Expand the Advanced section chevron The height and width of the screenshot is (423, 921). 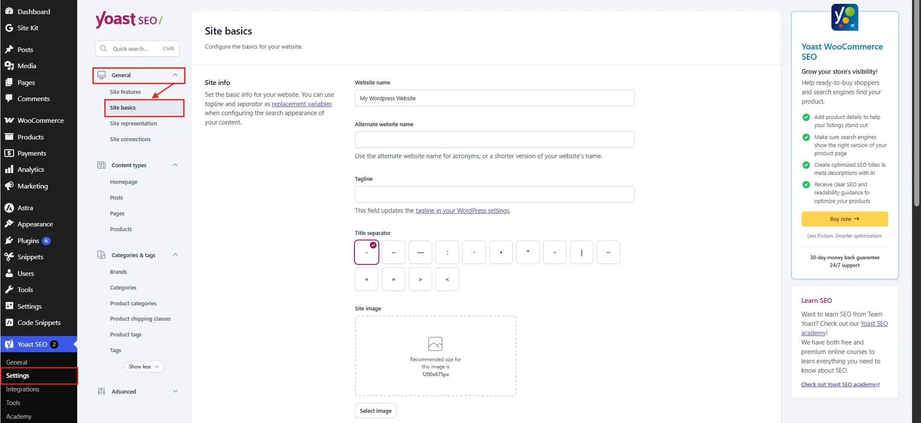pyautogui.click(x=175, y=391)
